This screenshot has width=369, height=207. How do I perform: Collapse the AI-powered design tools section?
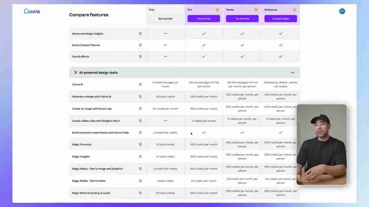pyautogui.click(x=292, y=72)
